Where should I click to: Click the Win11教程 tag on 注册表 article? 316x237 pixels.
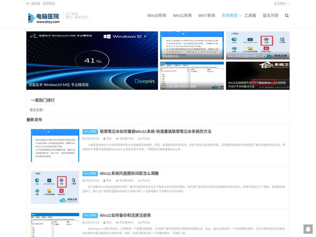tap(90, 215)
